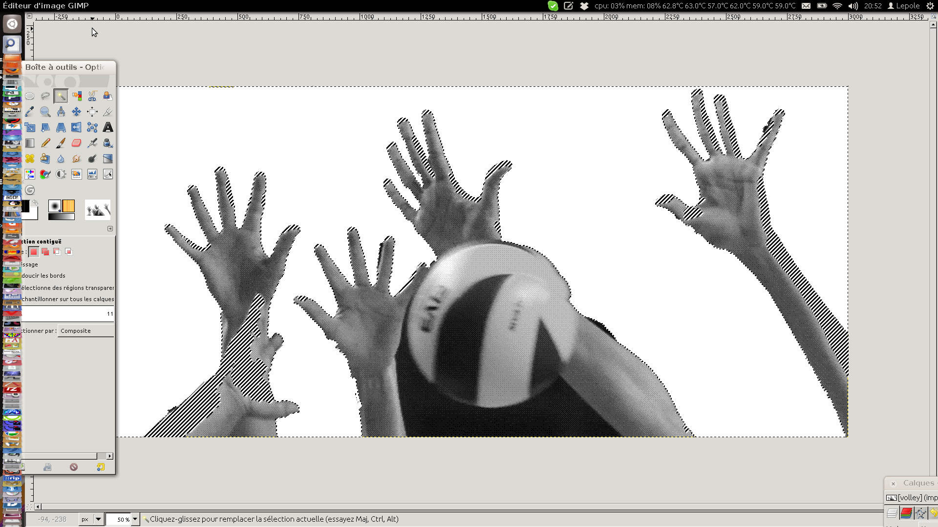Click the reset tool options icon

pyautogui.click(x=100, y=467)
